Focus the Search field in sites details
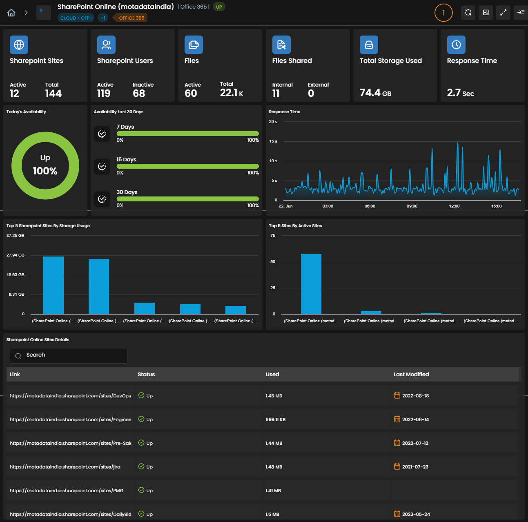528x522 pixels. (x=69, y=356)
